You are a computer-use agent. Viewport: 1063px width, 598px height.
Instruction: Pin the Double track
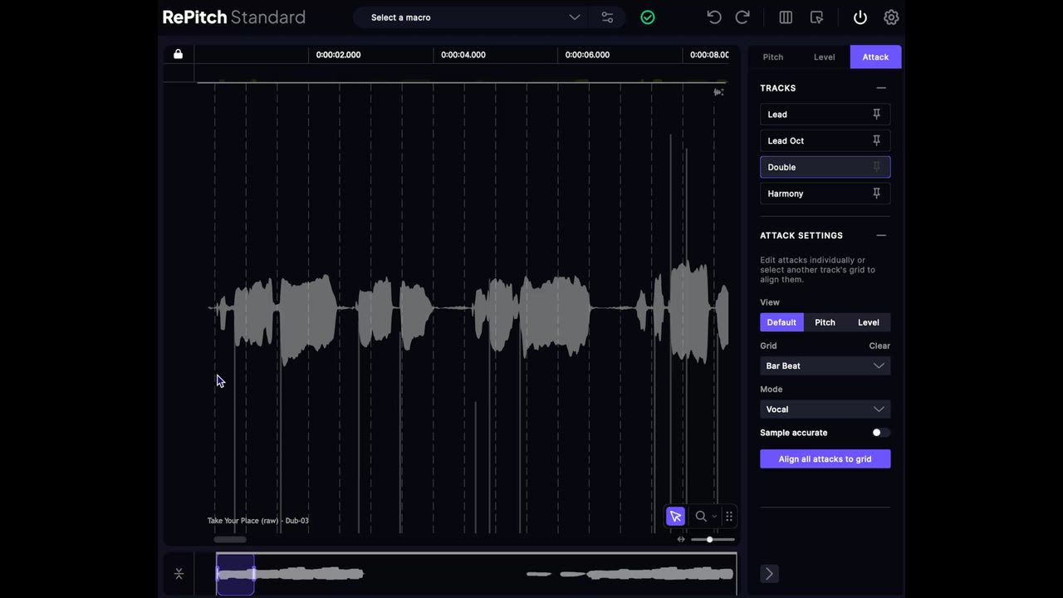(876, 167)
